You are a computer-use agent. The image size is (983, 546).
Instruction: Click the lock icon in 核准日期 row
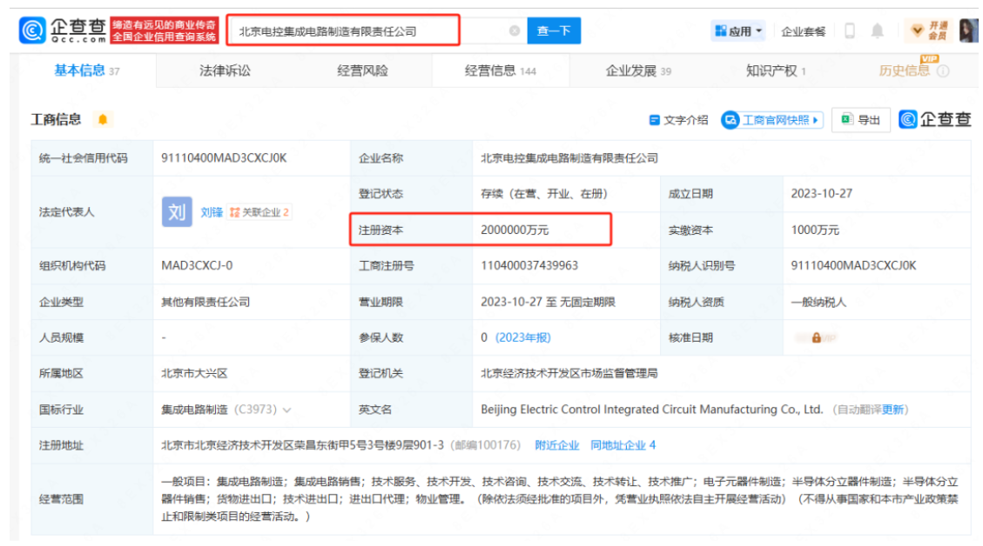point(816,337)
